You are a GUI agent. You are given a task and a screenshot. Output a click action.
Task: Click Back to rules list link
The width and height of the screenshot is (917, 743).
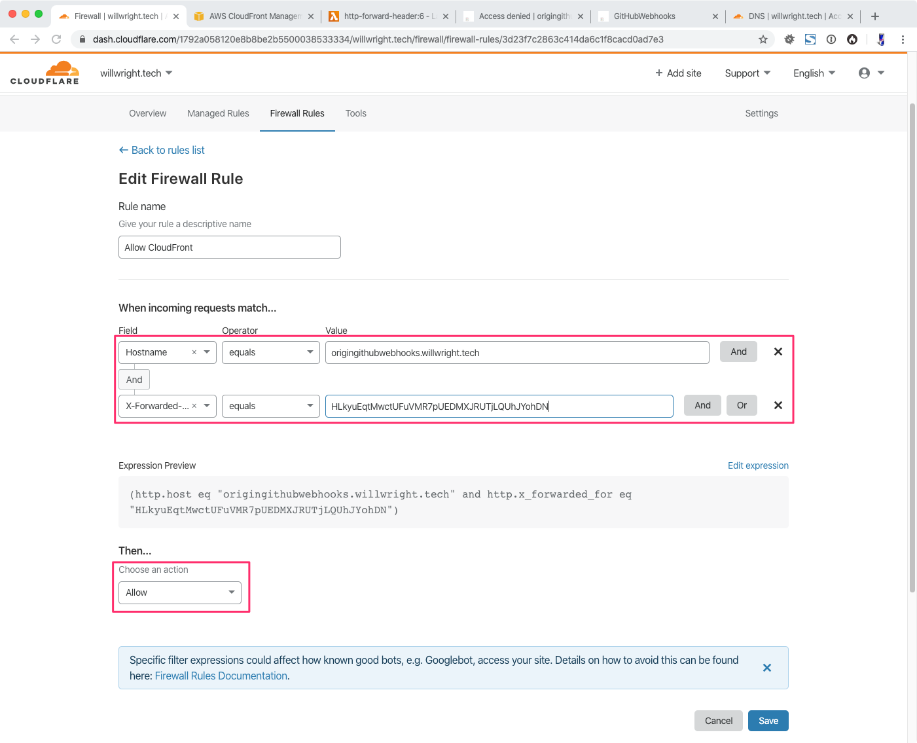tap(162, 150)
